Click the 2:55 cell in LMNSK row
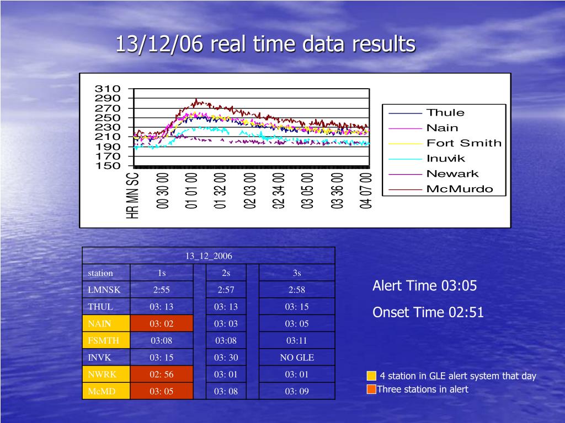The image size is (565, 423). pos(162,290)
